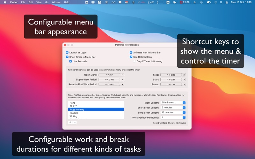255x159 pixels.
Task: Click the Open Menu shortcut field
Action: click(x=109, y=75)
